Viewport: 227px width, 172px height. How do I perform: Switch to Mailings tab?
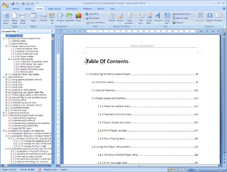[87, 9]
